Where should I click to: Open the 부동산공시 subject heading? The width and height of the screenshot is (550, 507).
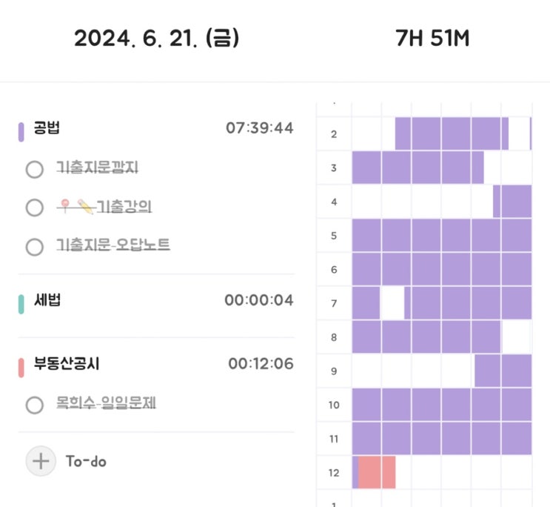click(x=67, y=364)
